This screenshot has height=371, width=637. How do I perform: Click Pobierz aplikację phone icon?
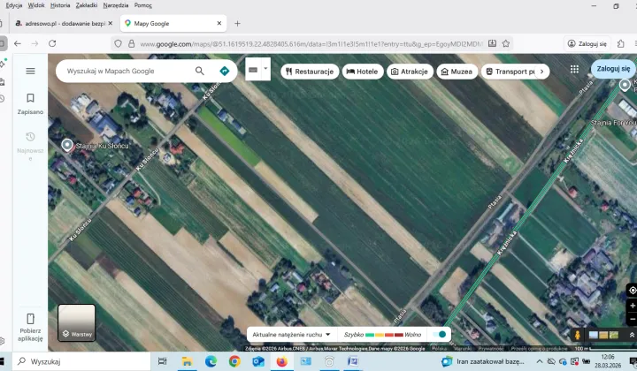(30, 320)
